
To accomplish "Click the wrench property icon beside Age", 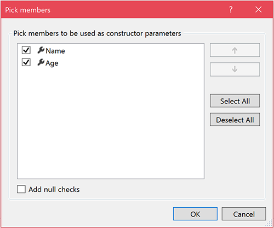I will (41, 62).
